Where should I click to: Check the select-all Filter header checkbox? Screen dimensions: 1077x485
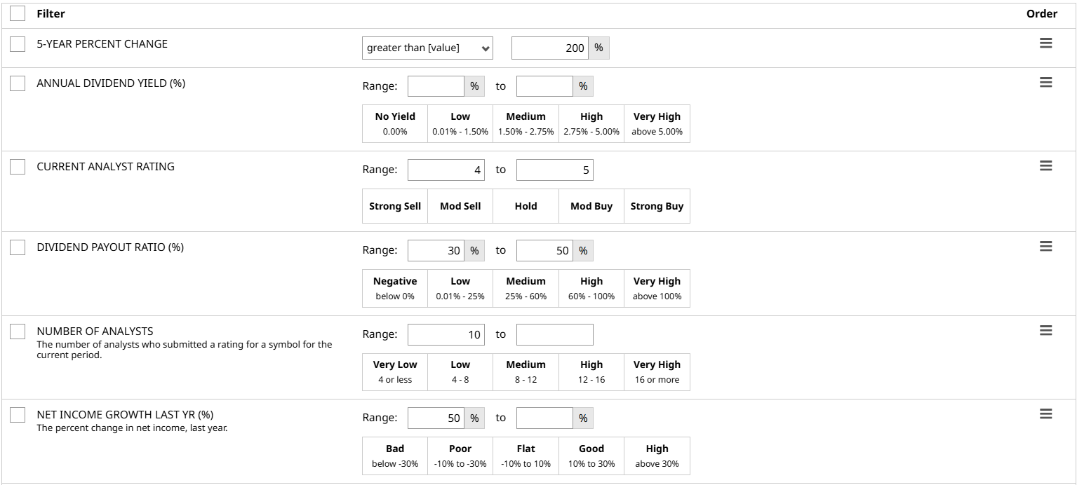click(18, 13)
